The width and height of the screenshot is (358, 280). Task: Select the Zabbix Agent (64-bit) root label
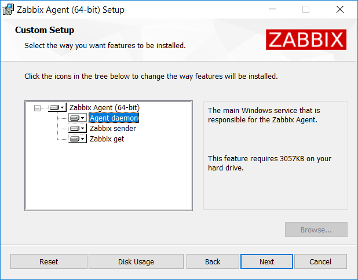[104, 107]
